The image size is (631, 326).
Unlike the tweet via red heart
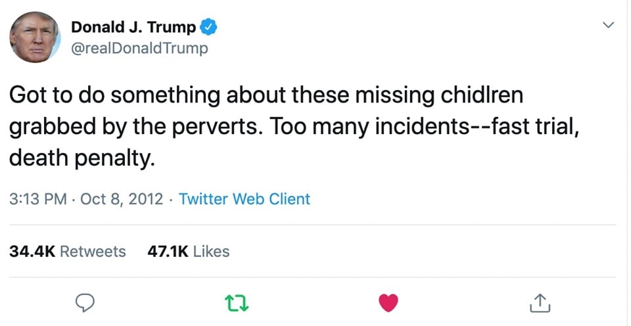[x=389, y=303]
